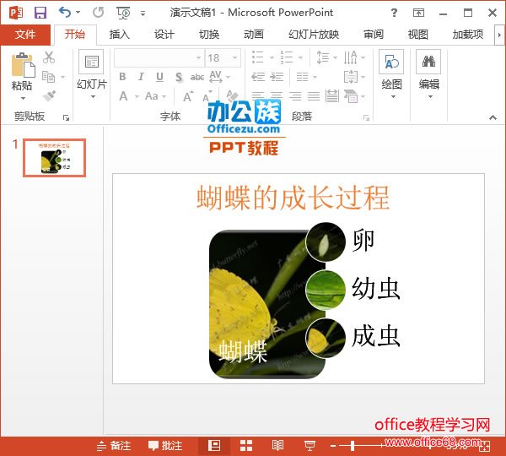
Task: Click the Paste clipboard icon
Action: tap(22, 65)
